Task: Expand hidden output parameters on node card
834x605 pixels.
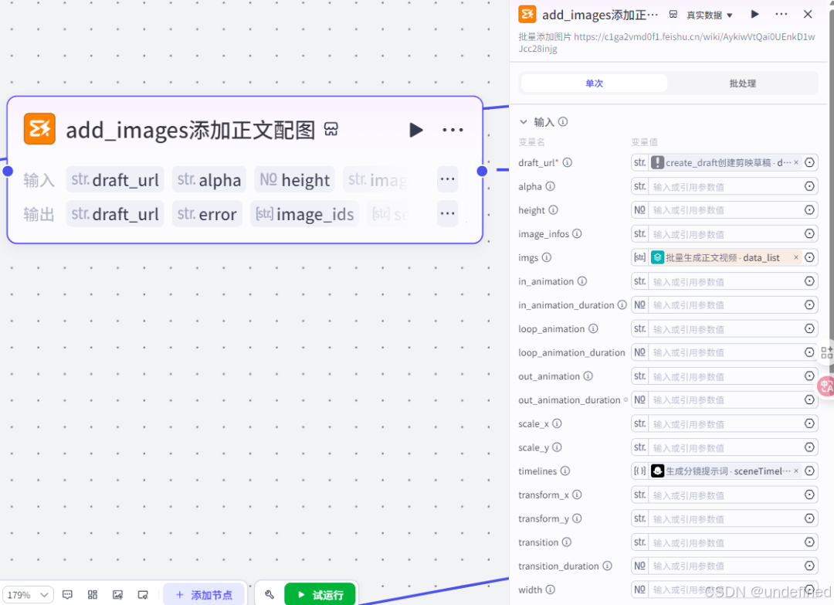Action: pyautogui.click(x=447, y=214)
